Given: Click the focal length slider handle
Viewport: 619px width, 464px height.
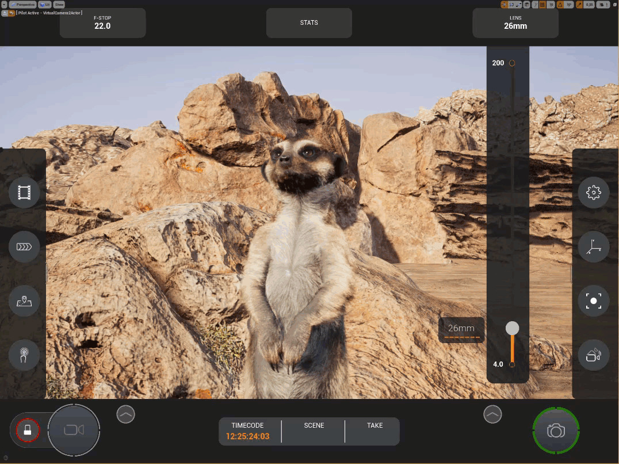Looking at the screenshot, I should click(x=512, y=328).
